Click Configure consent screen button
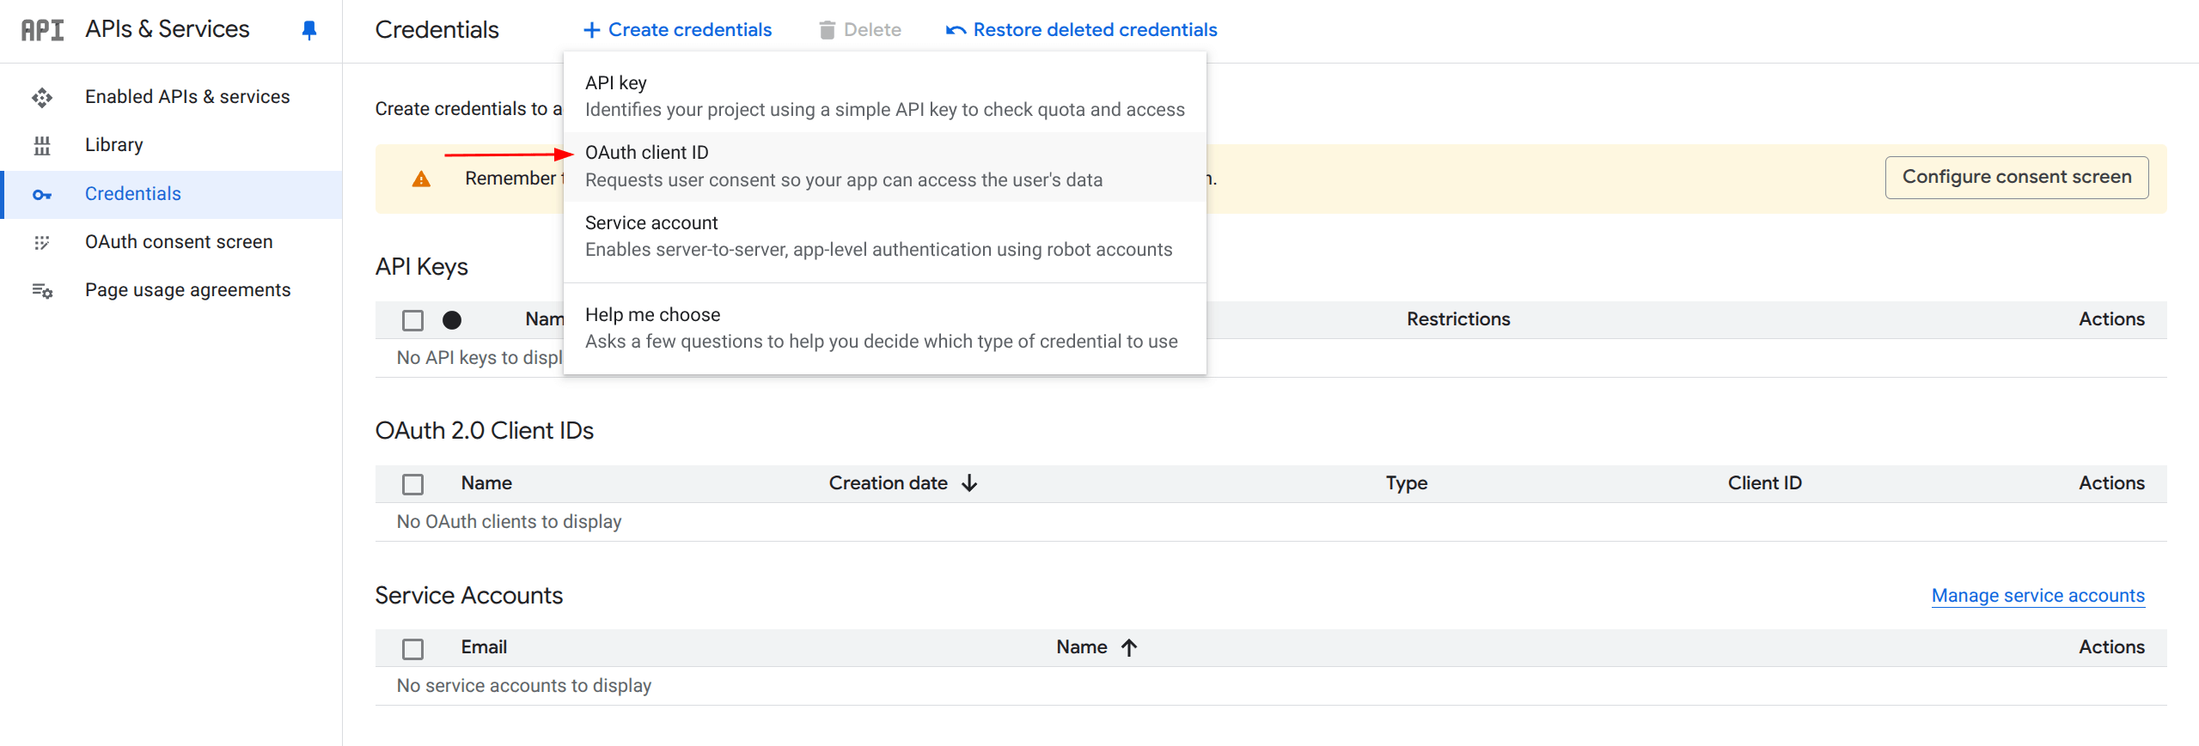 pyautogui.click(x=2017, y=177)
